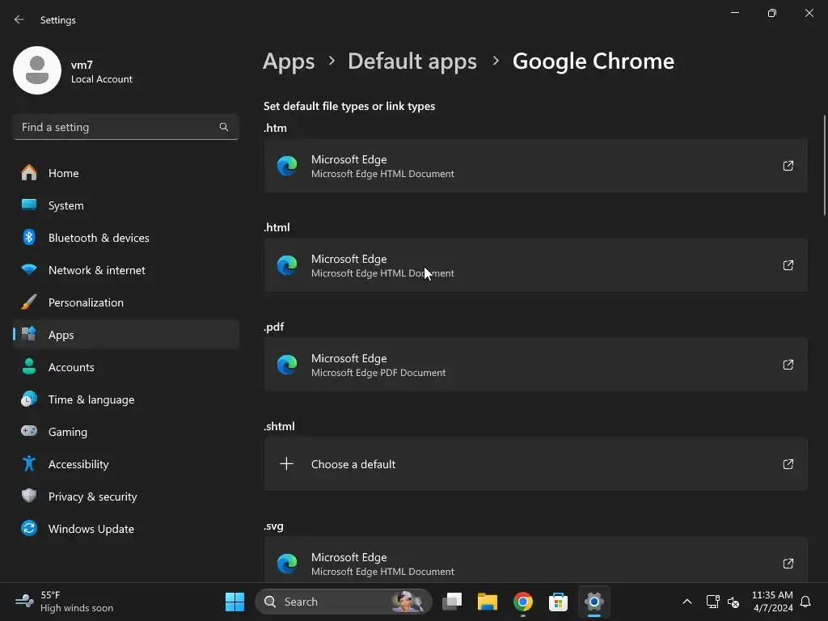Click the vertical scrollbar of the settings page
Image resolution: width=828 pixels, height=621 pixels.
(x=824, y=165)
